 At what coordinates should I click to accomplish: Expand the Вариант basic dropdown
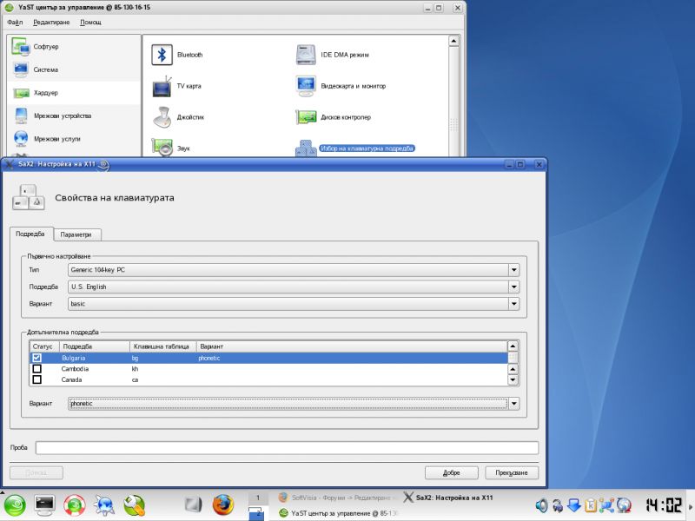pos(513,304)
